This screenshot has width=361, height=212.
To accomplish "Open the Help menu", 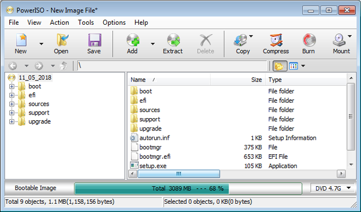I will point(141,23).
